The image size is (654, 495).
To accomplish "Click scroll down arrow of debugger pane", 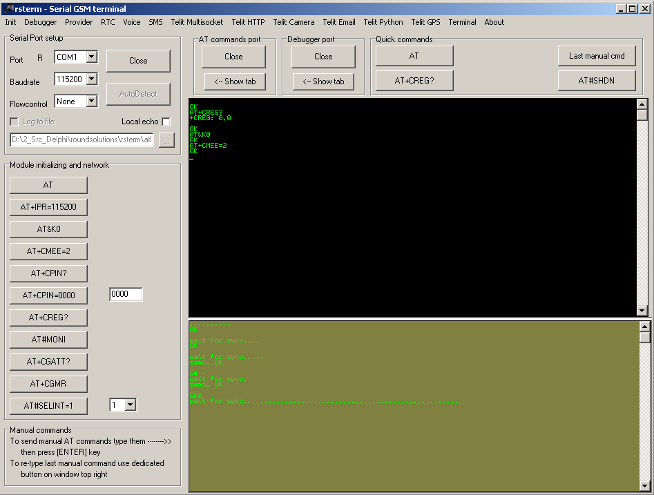I will (x=644, y=486).
